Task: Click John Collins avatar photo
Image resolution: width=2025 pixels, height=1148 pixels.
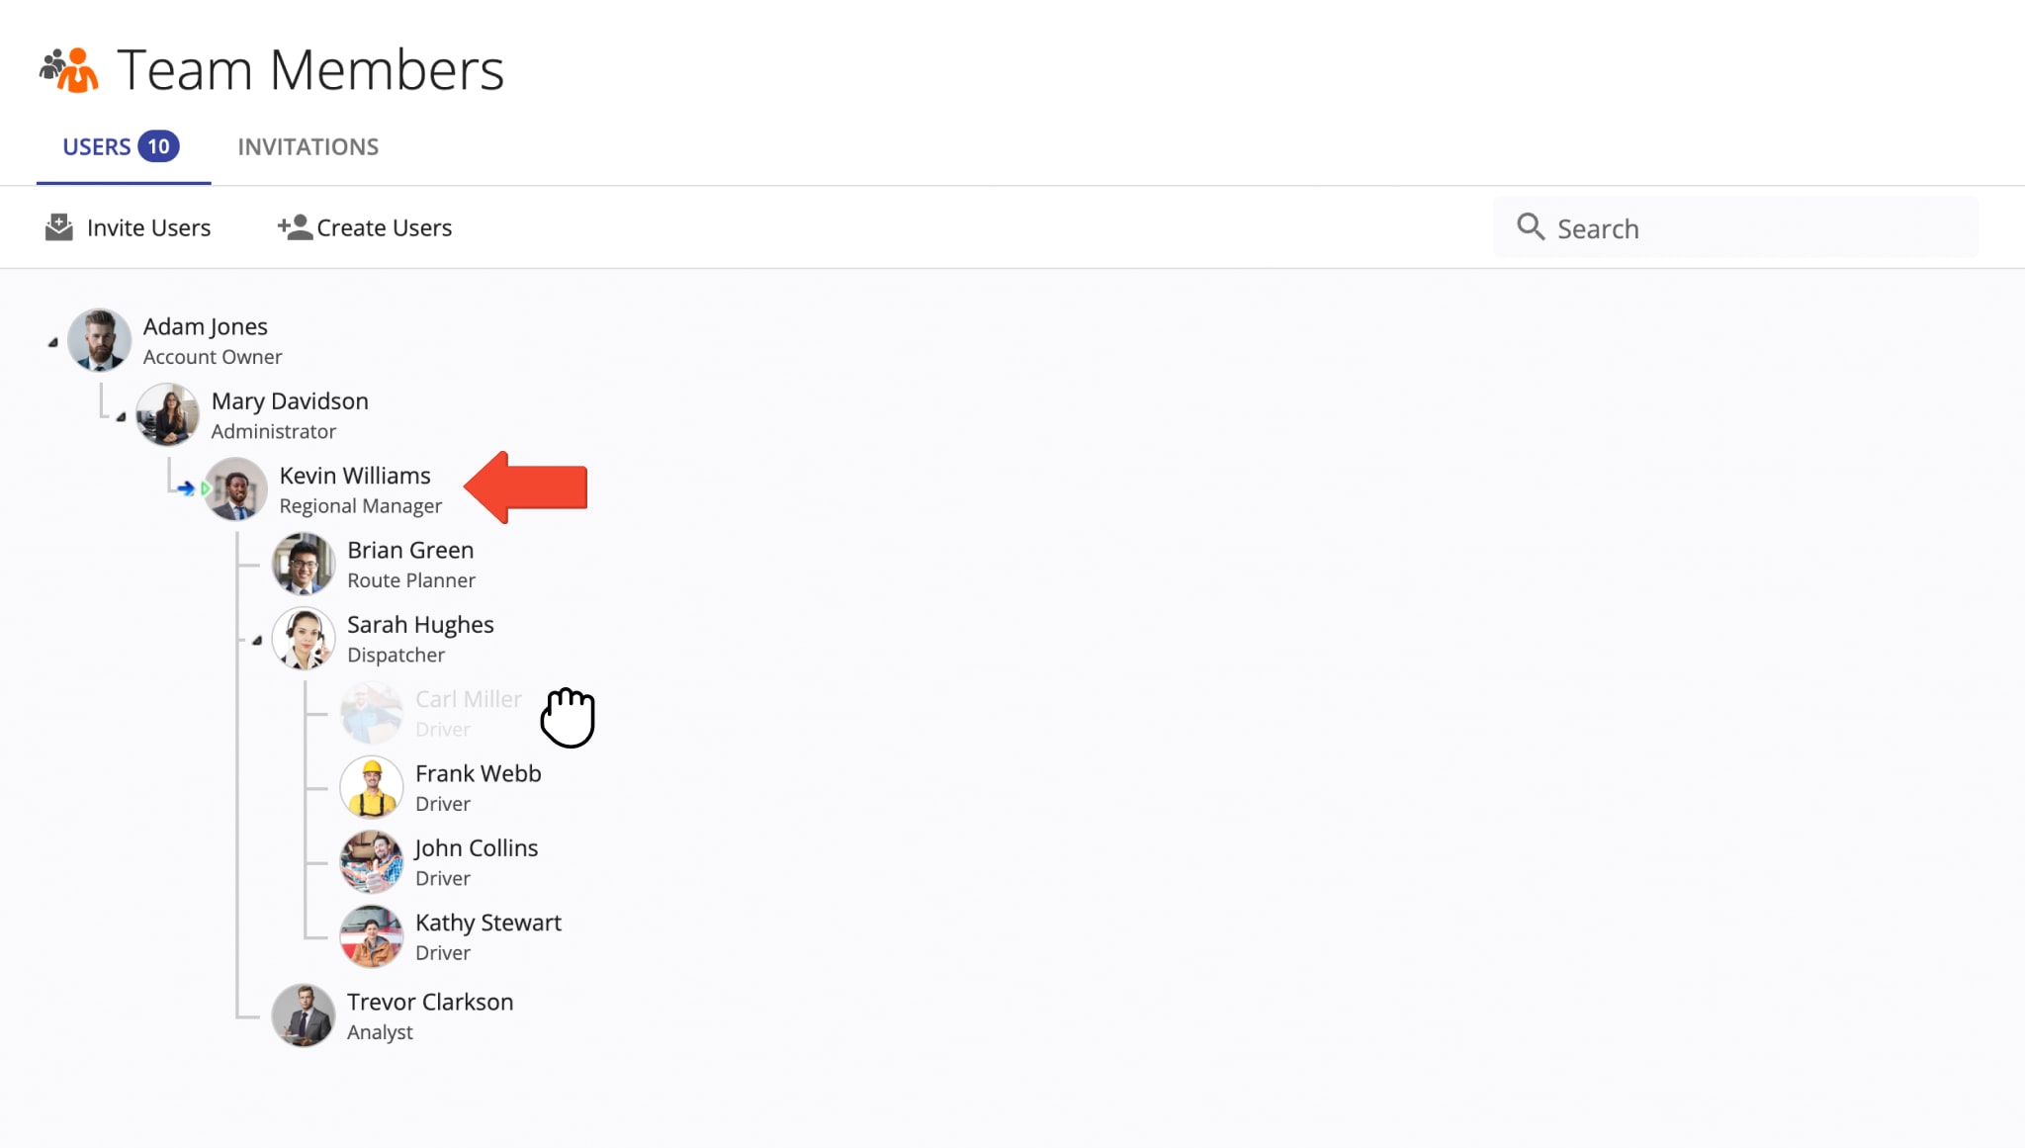Action: (372, 862)
